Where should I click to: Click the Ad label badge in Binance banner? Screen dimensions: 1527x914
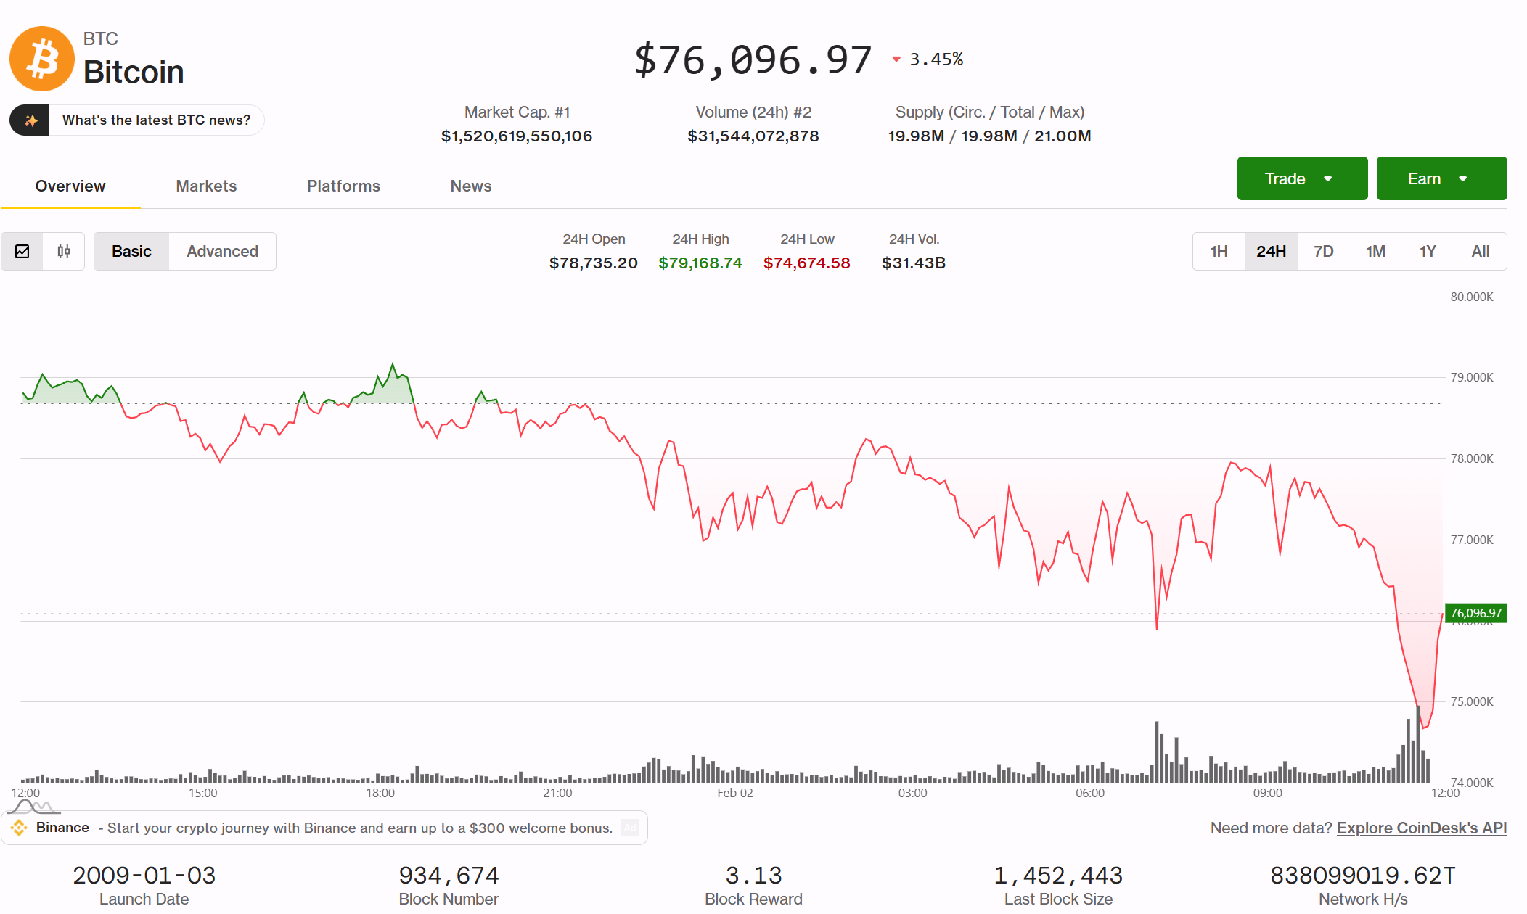tap(630, 828)
